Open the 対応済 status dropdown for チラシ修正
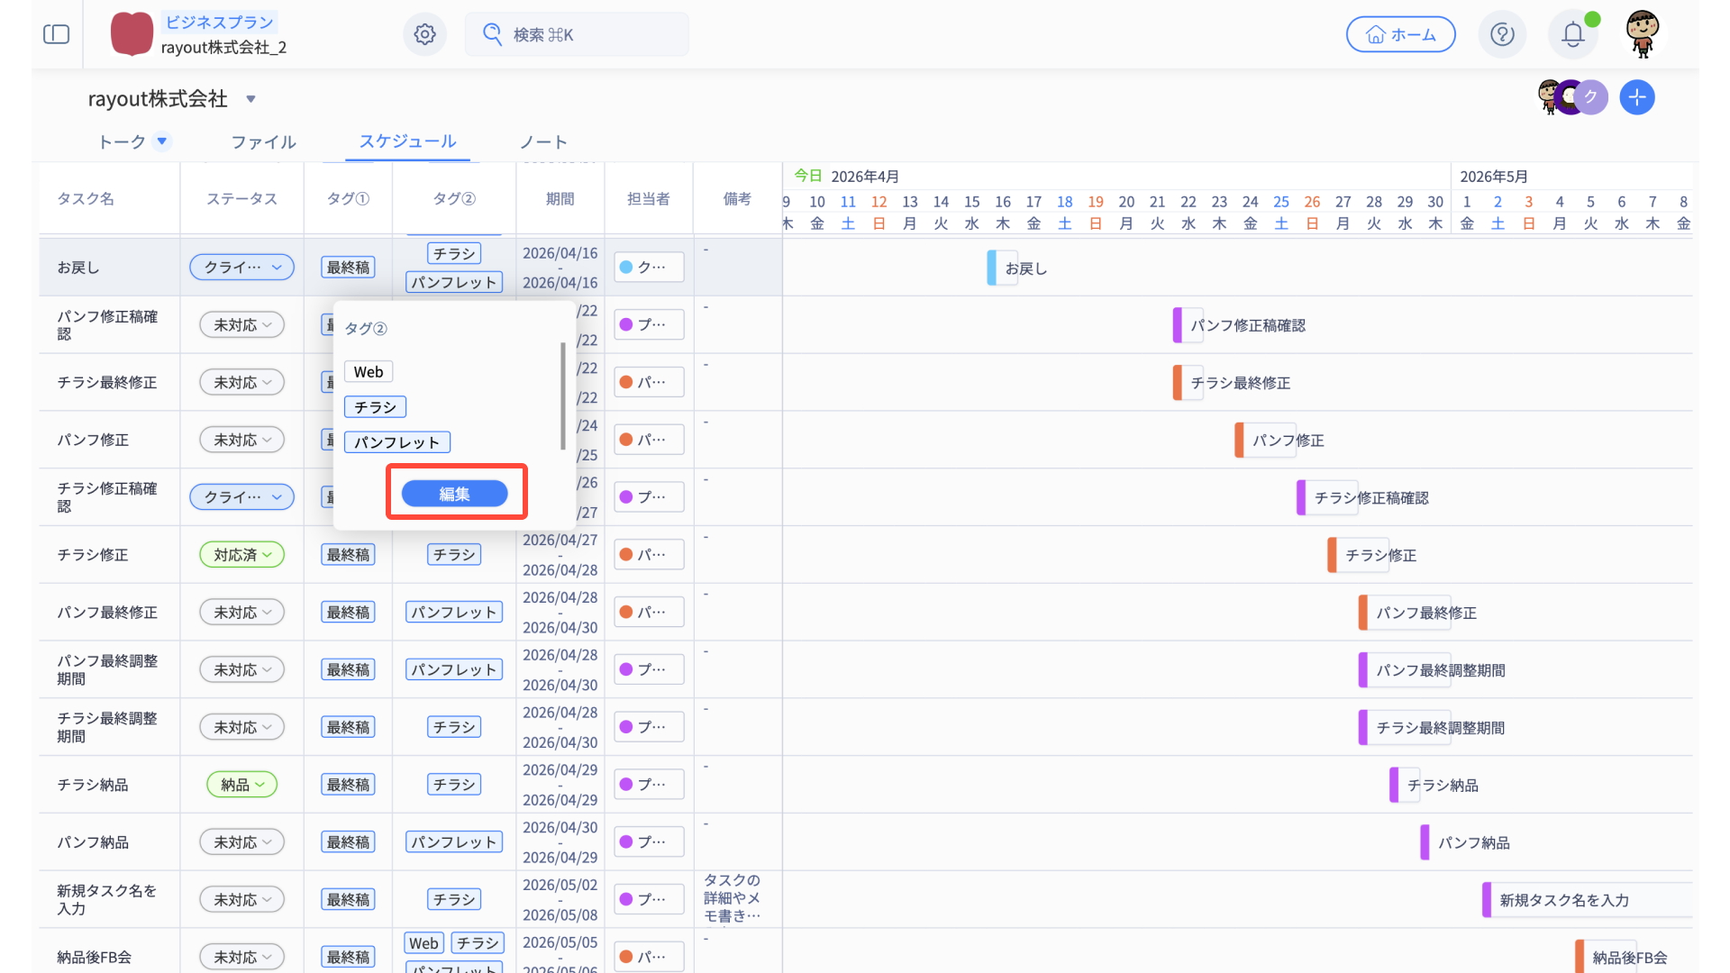Image resolution: width=1730 pixels, height=973 pixels. tap(241, 555)
